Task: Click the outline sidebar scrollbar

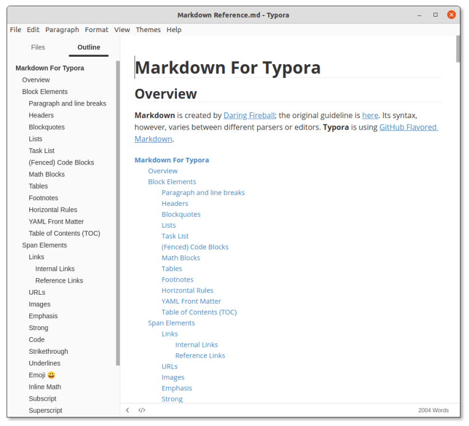Action: pos(118,213)
